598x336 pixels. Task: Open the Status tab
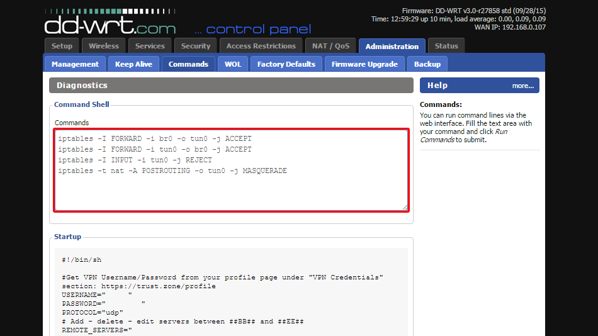coord(446,46)
